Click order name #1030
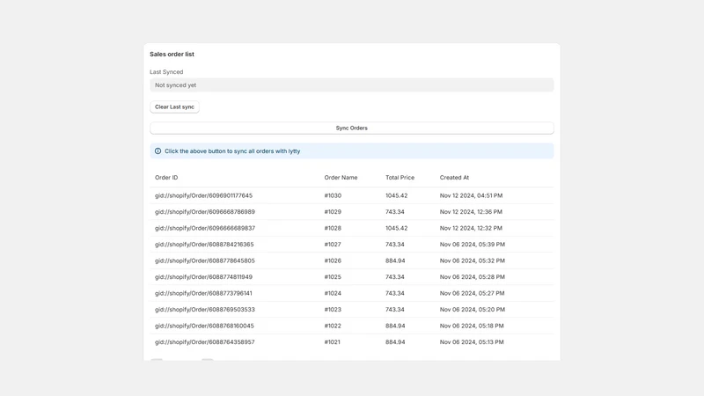The image size is (704, 396). coord(333,195)
